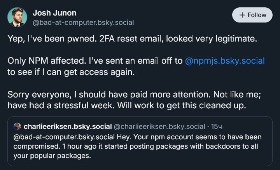Open @bad-at-computer.bsky.social handle below the name
Image resolution: width=280 pixels, height=170 pixels.
point(83,23)
